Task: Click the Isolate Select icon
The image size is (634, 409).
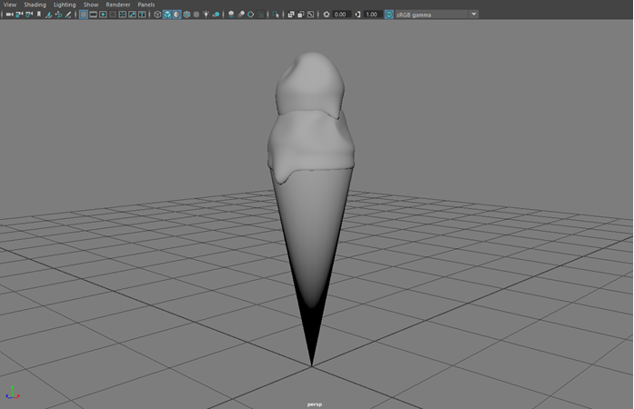Action: [x=276, y=15]
